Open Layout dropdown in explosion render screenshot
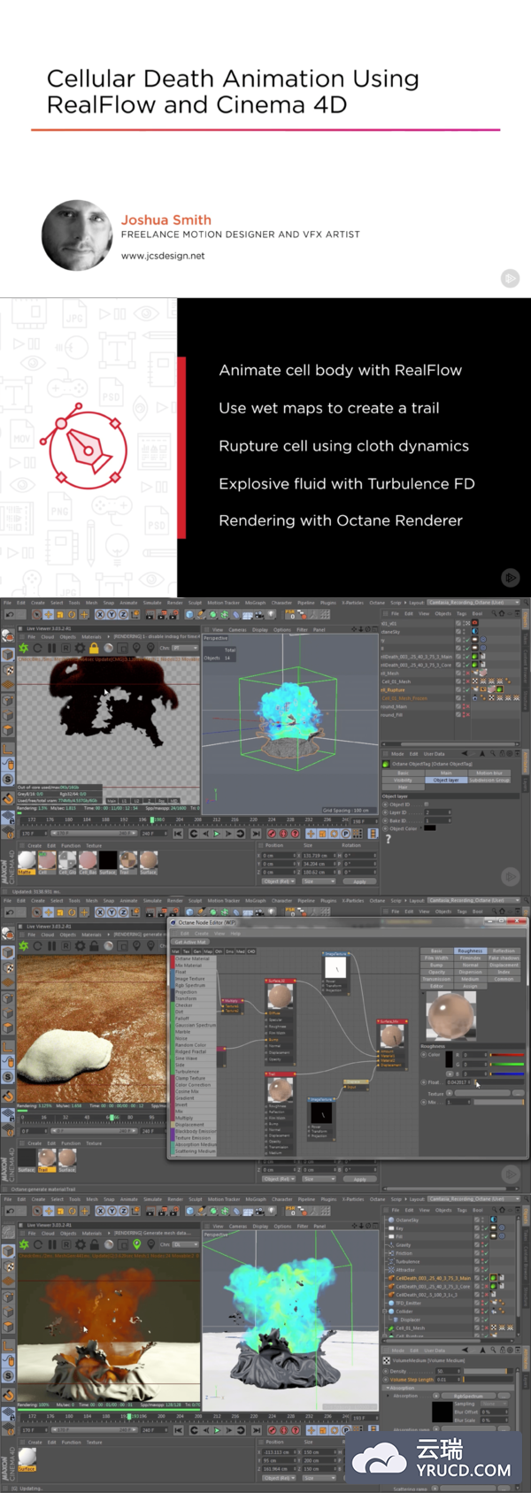 click(x=473, y=1198)
